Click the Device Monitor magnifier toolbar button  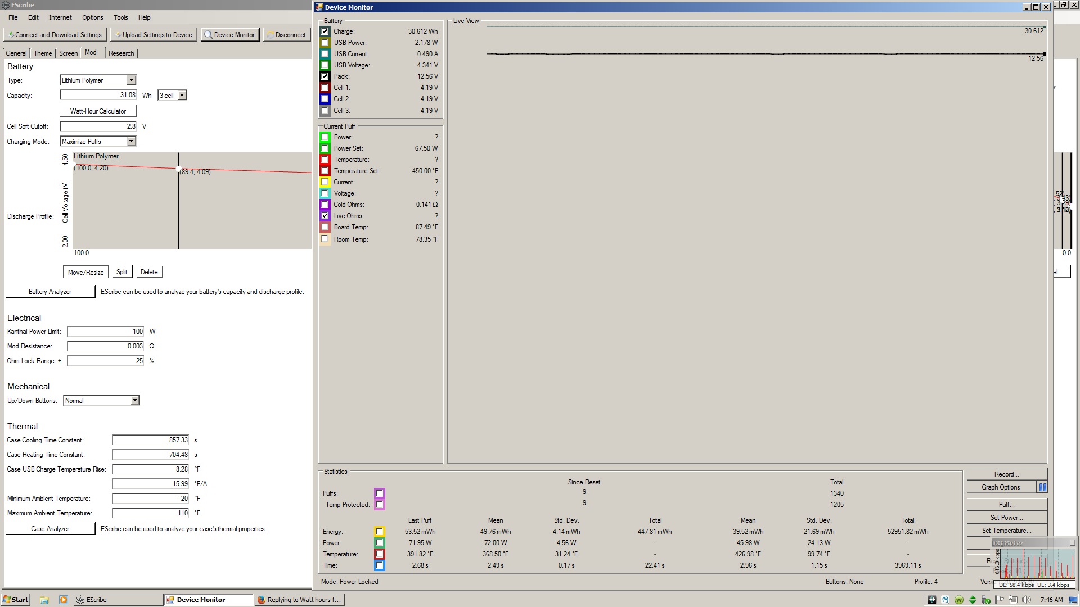(x=229, y=35)
